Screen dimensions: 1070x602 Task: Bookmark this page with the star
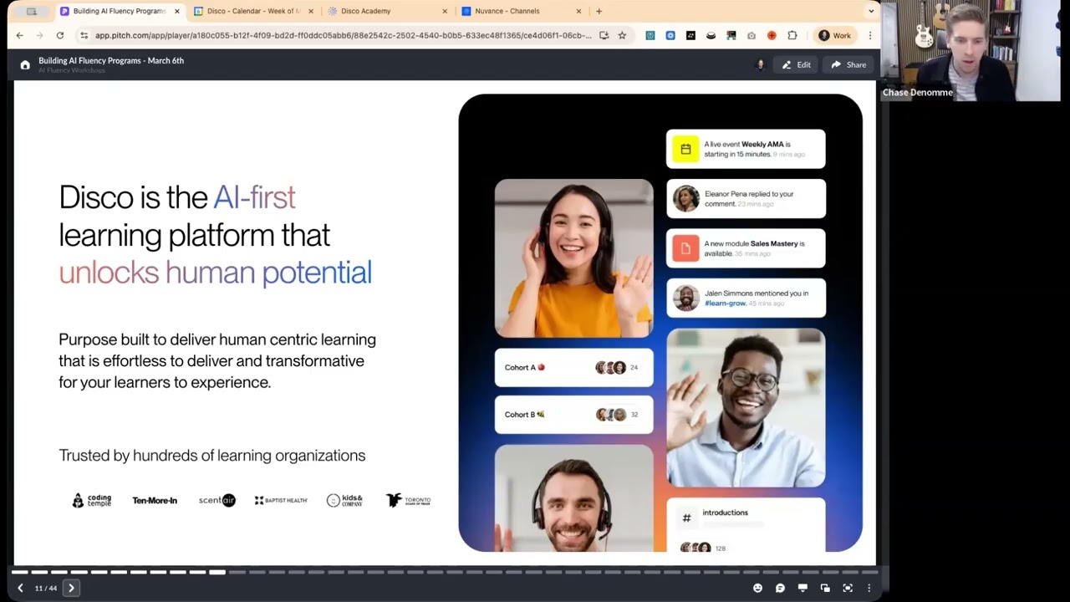click(x=622, y=35)
